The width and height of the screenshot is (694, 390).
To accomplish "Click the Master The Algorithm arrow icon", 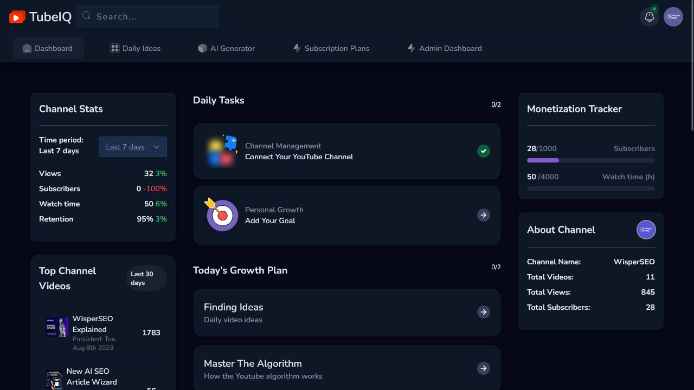I will [483, 368].
